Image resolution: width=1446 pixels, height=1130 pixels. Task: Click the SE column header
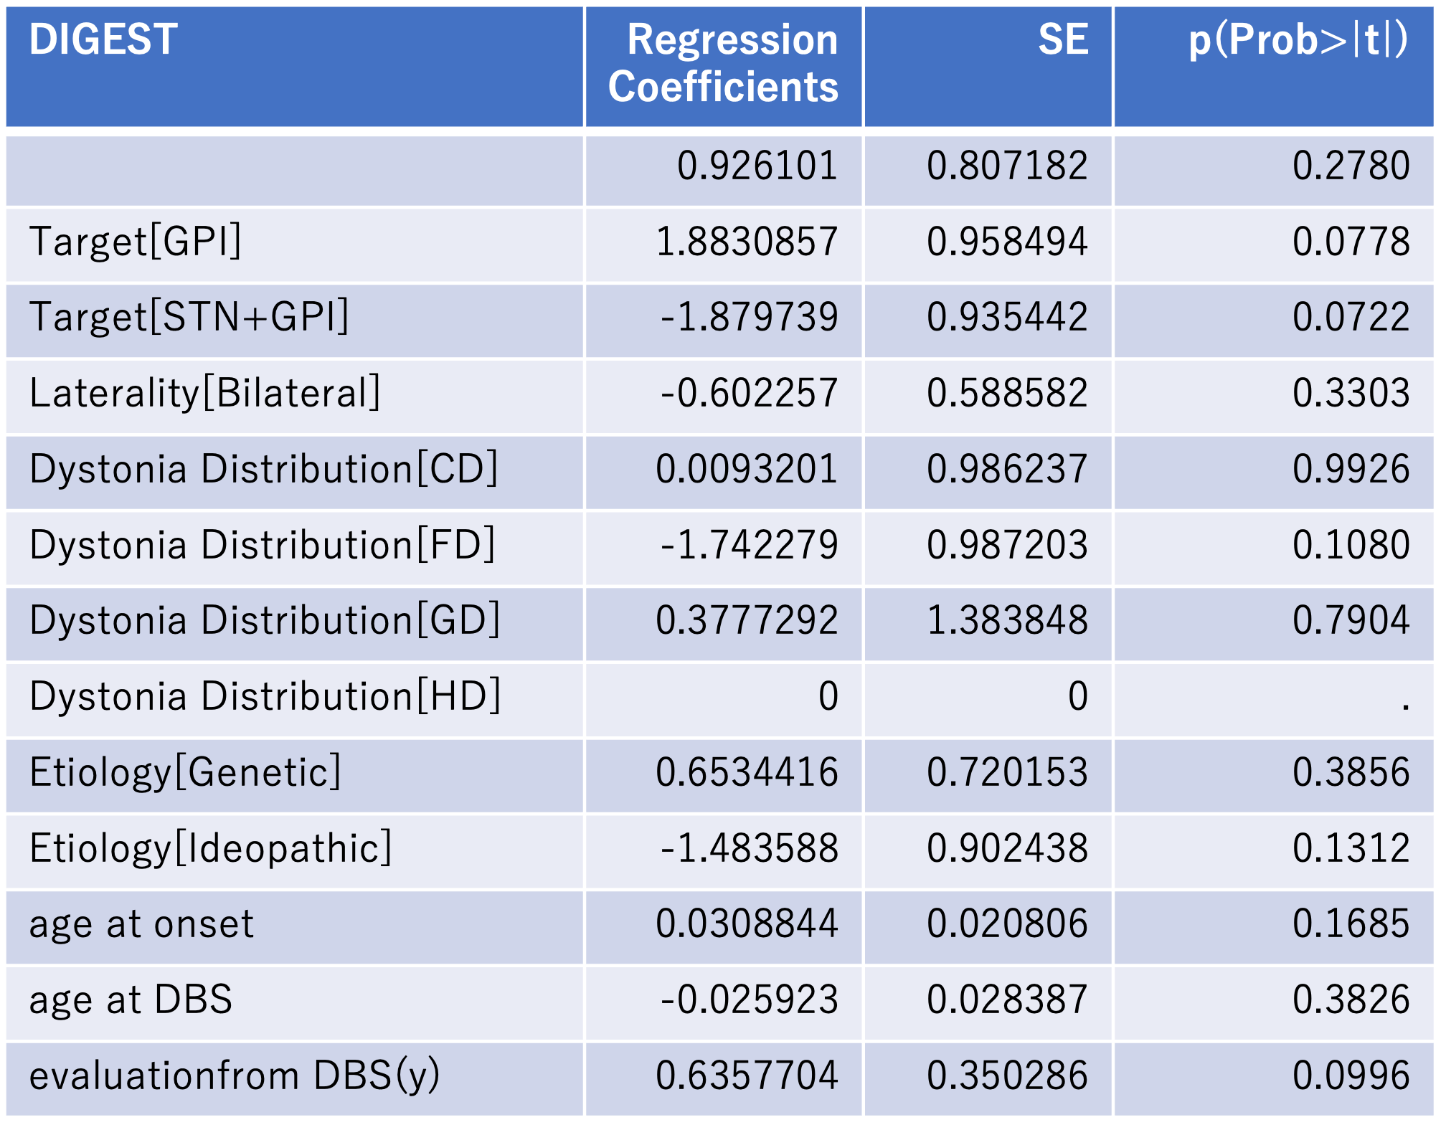pyautogui.click(x=1063, y=39)
